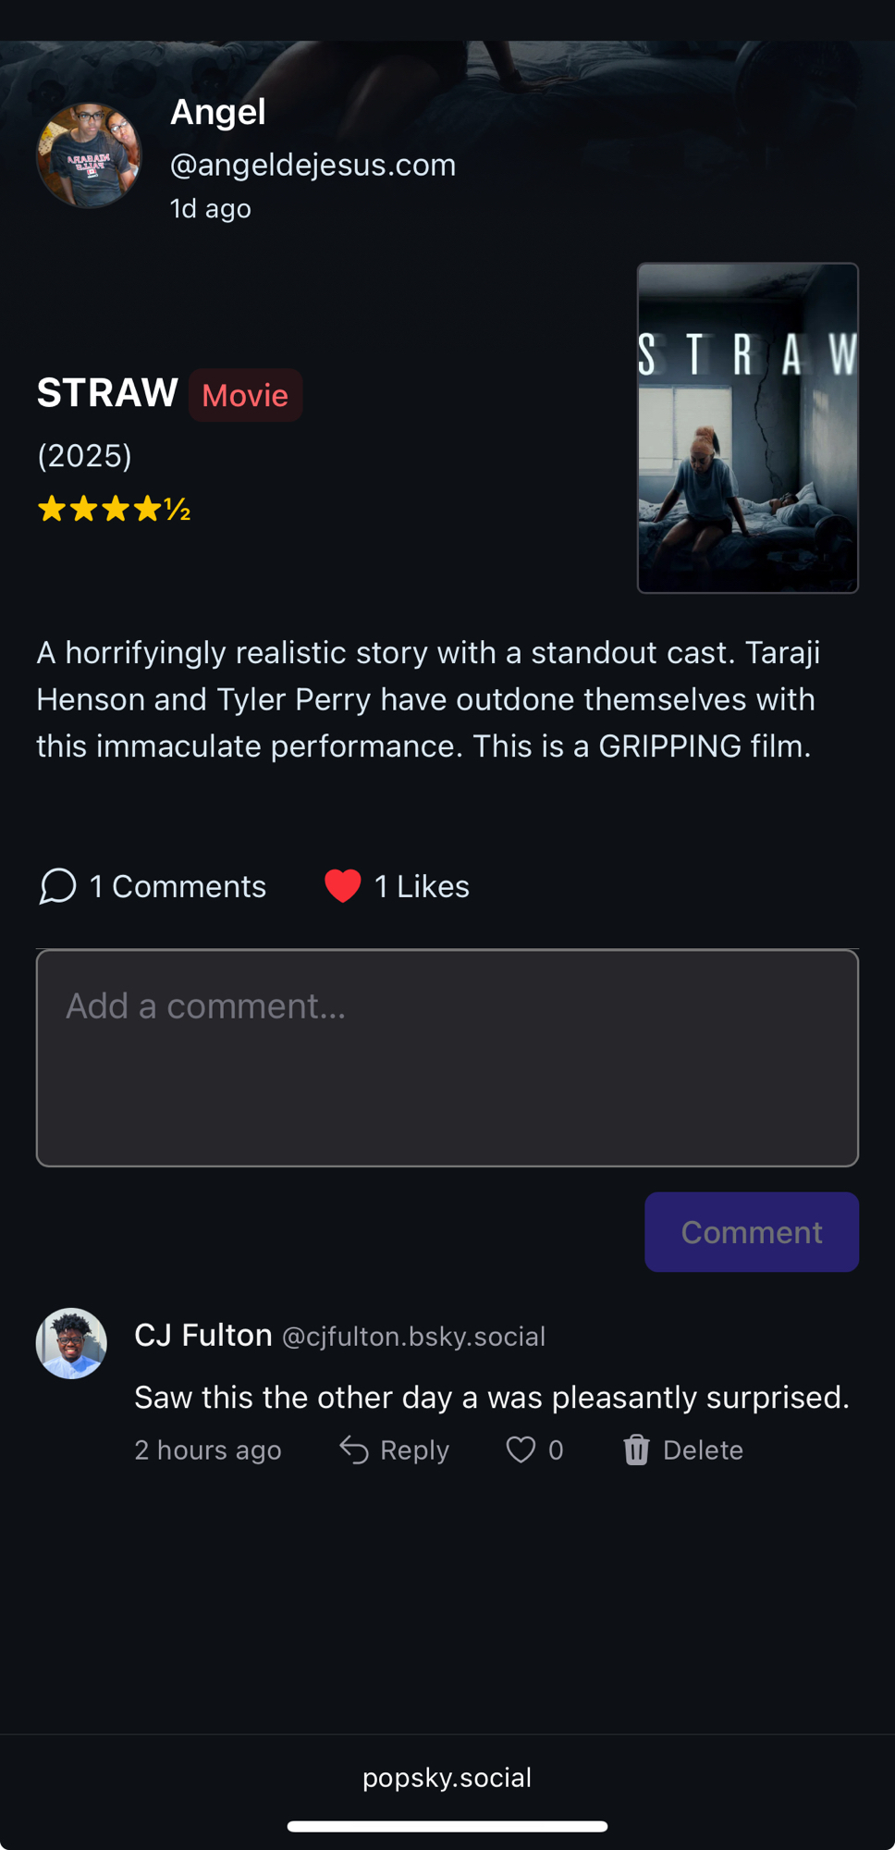This screenshot has width=895, height=1850.
Task: Open the STRAW title link
Action: pyautogui.click(x=107, y=393)
